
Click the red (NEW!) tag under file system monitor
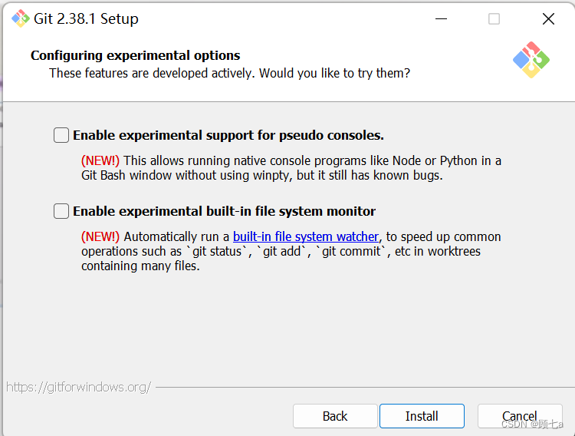pyautogui.click(x=100, y=236)
